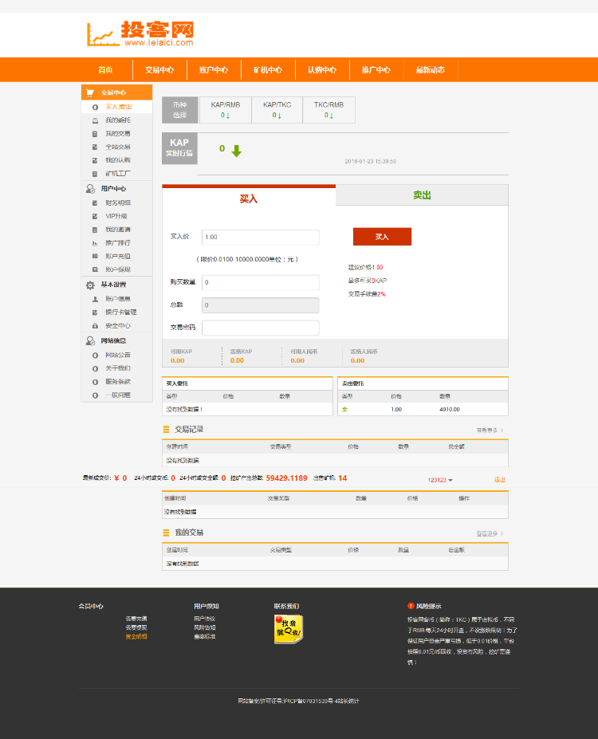Open 最新动态 in the top navigation bar
598x739 pixels.
(x=431, y=69)
